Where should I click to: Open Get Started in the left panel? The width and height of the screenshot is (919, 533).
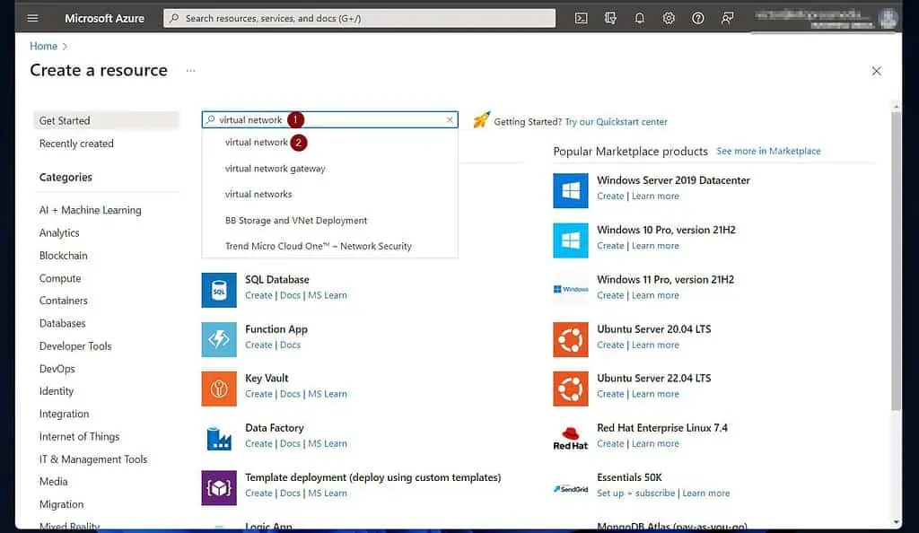point(66,120)
